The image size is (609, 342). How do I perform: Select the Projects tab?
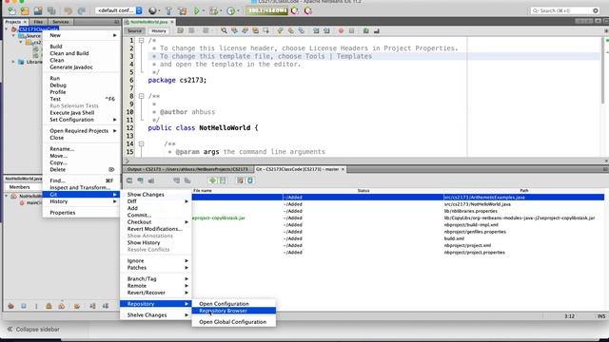pos(12,22)
